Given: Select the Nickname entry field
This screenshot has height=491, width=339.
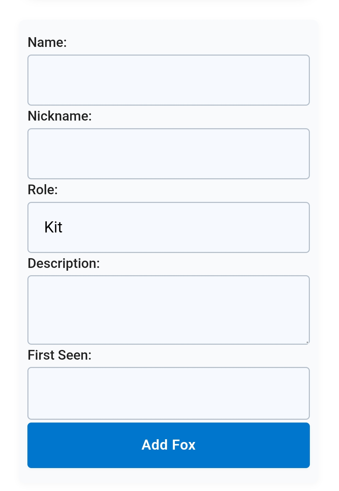Looking at the screenshot, I should (168, 154).
